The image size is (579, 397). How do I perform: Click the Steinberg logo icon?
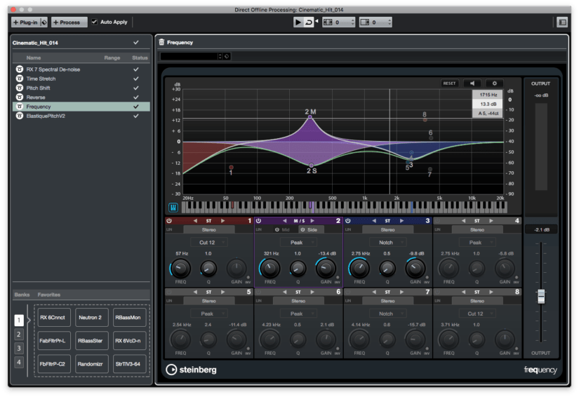tap(171, 370)
